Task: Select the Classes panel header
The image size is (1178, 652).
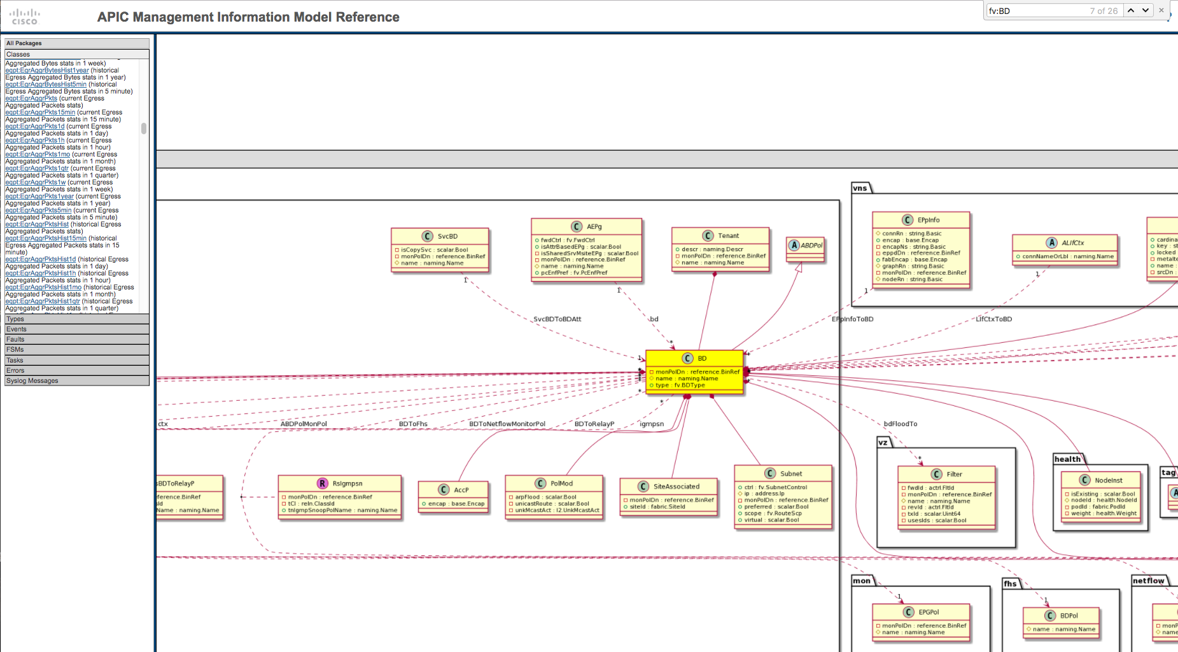Action: click(x=76, y=54)
